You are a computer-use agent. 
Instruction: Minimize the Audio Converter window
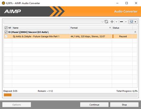(117, 3)
